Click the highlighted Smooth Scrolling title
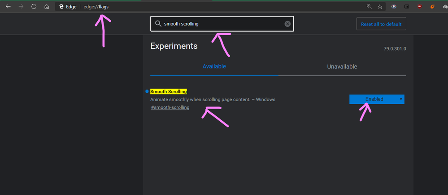This screenshot has height=195, width=448. [169, 92]
